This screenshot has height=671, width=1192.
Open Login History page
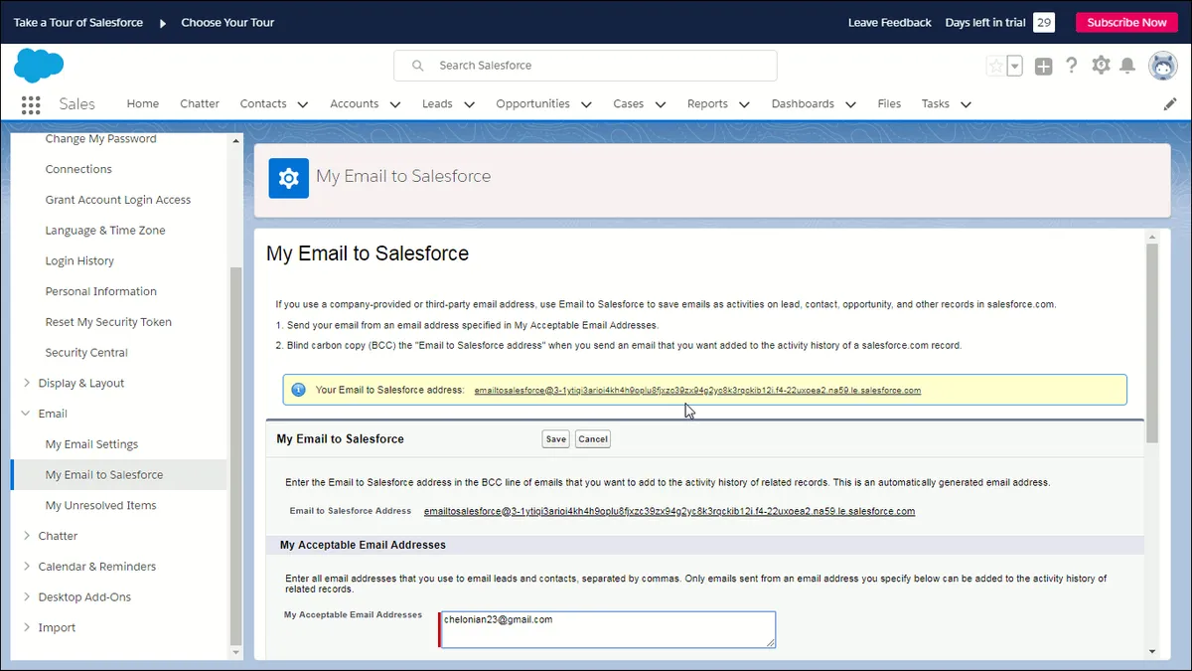[x=79, y=261]
